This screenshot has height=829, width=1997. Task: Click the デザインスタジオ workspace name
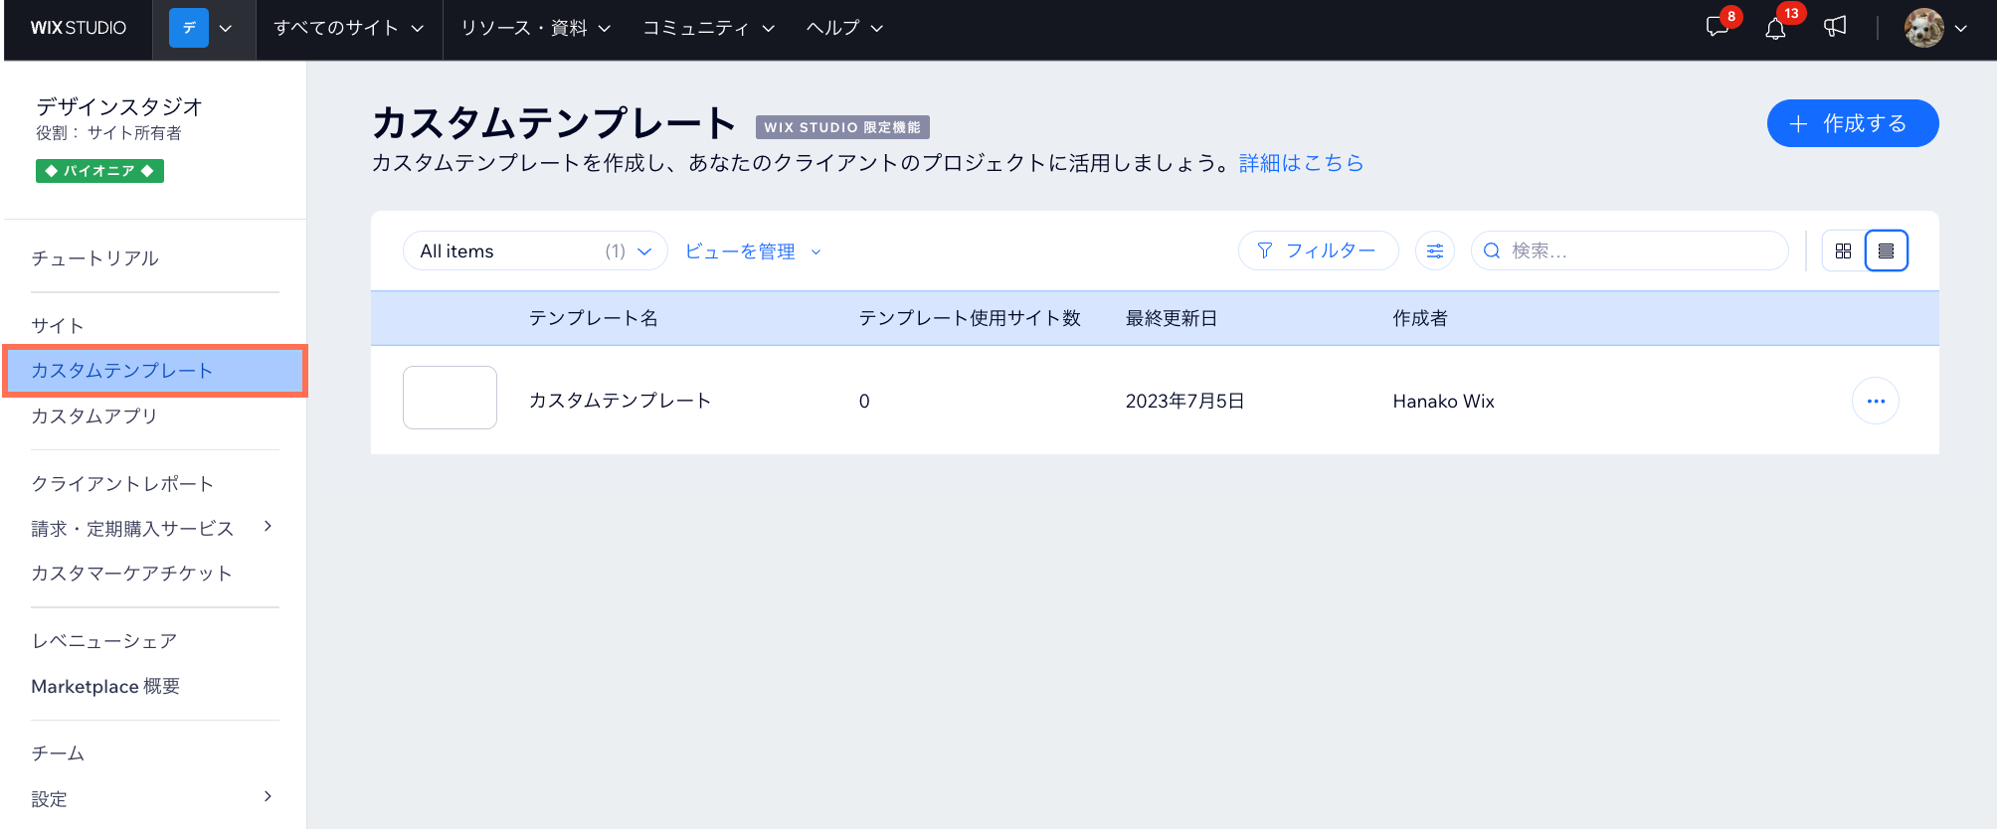[x=119, y=106]
